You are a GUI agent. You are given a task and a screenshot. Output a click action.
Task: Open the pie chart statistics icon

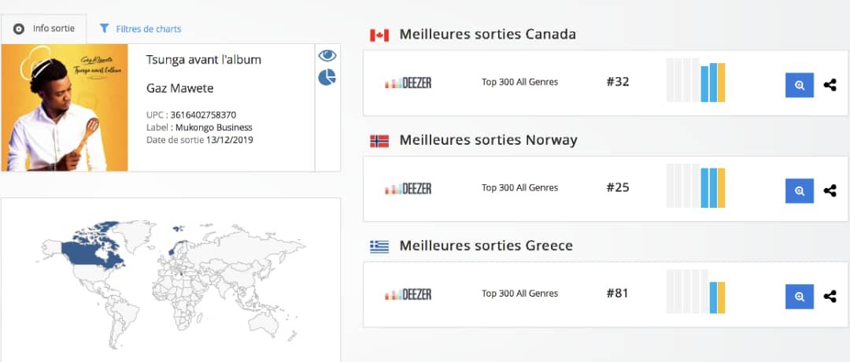pyautogui.click(x=327, y=77)
